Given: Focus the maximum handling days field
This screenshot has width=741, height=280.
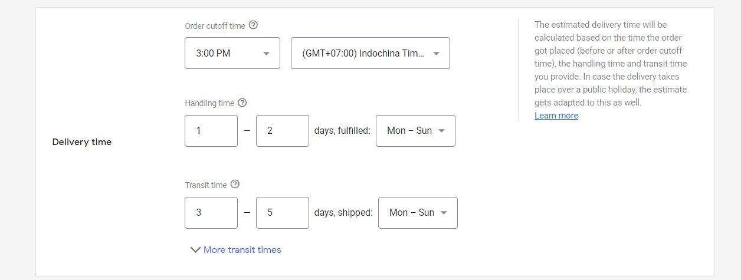Looking at the screenshot, I should [x=283, y=131].
